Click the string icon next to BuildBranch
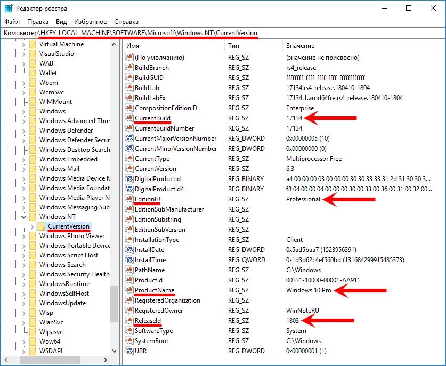 pos(129,68)
